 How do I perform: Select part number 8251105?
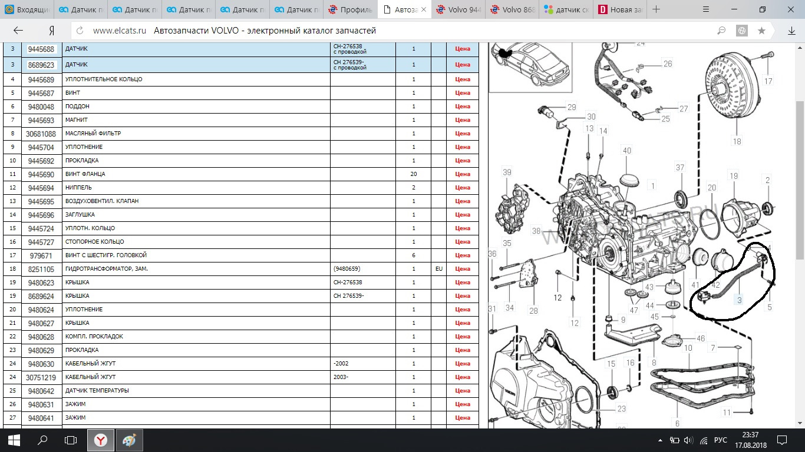click(x=41, y=269)
